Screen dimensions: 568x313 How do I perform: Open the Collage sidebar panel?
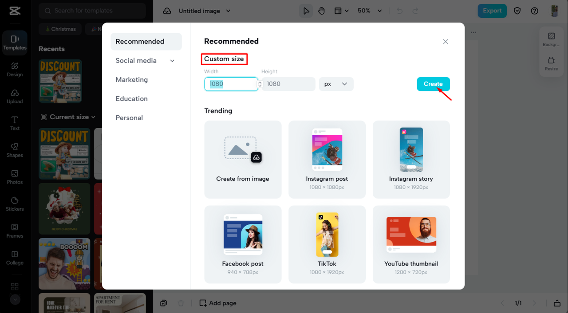point(15,258)
